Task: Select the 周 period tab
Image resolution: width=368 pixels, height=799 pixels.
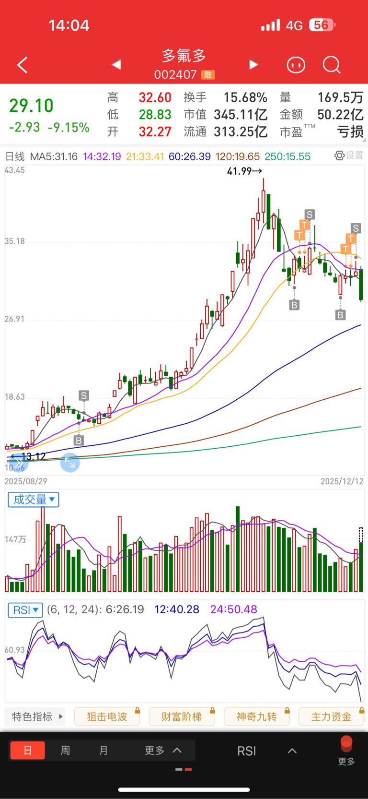Action: (66, 750)
